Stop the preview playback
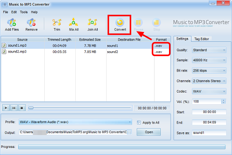This screenshot has width=232, height=155. pos(22,108)
